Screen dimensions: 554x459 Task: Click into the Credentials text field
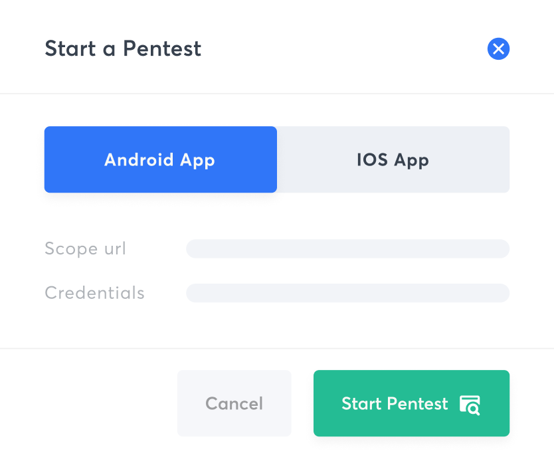(x=347, y=293)
